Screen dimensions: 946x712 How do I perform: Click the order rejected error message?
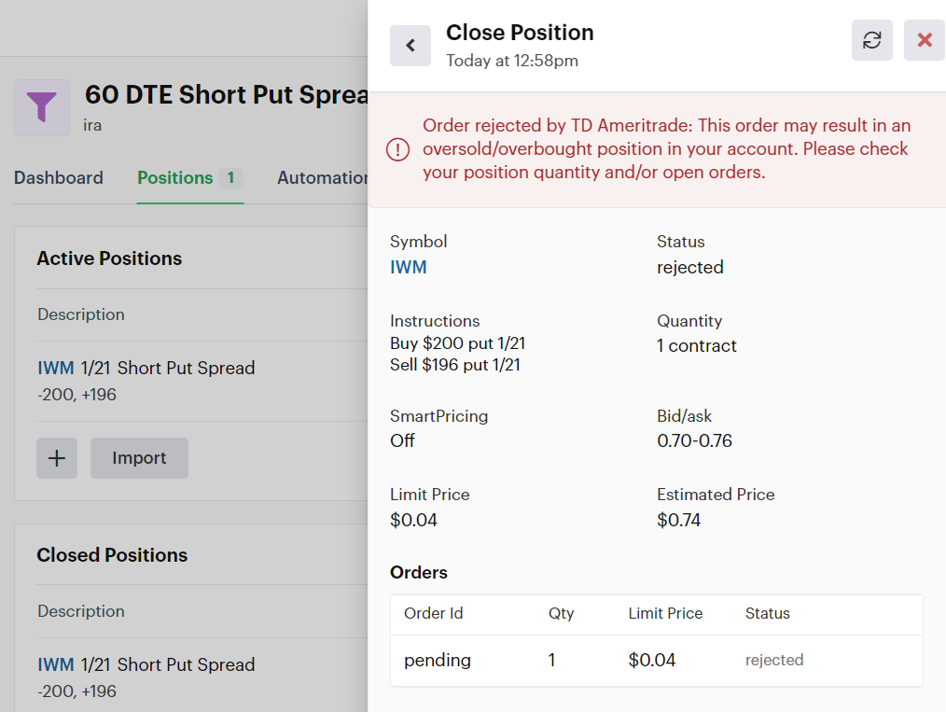tap(667, 149)
